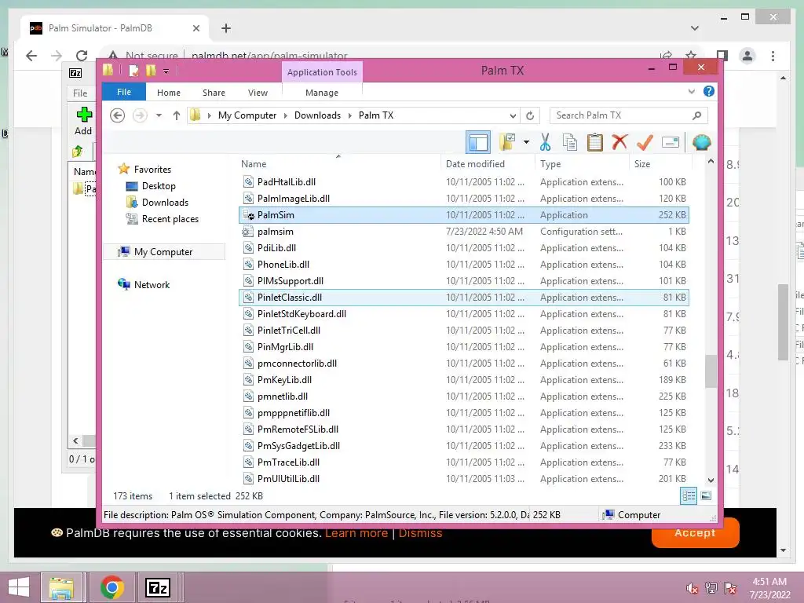This screenshot has height=603, width=804.
Task: Click the 7-Zip taskbar icon
Action: click(x=157, y=587)
